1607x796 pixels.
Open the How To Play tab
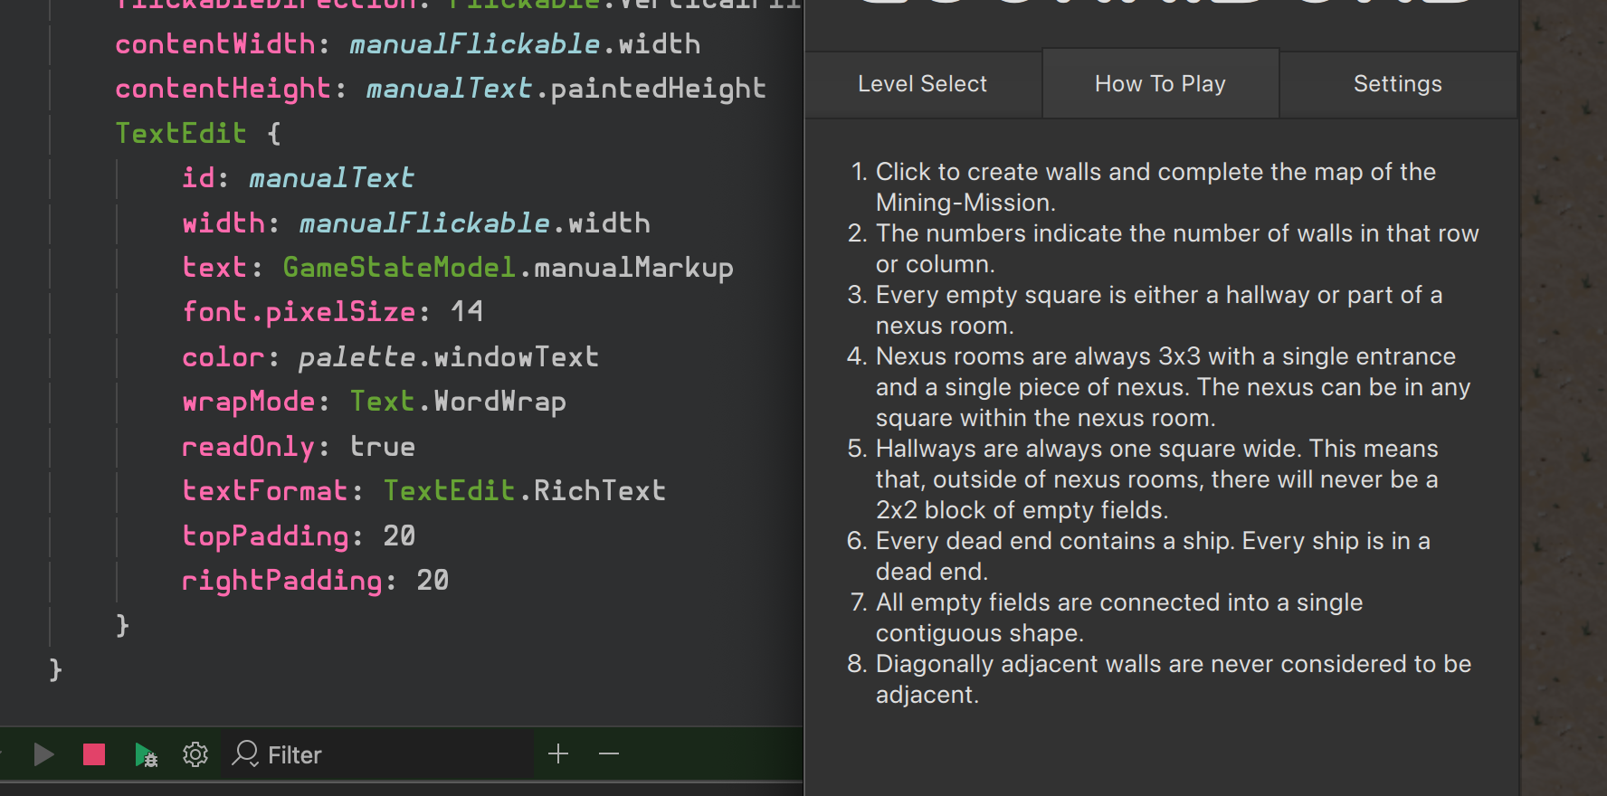click(x=1160, y=84)
